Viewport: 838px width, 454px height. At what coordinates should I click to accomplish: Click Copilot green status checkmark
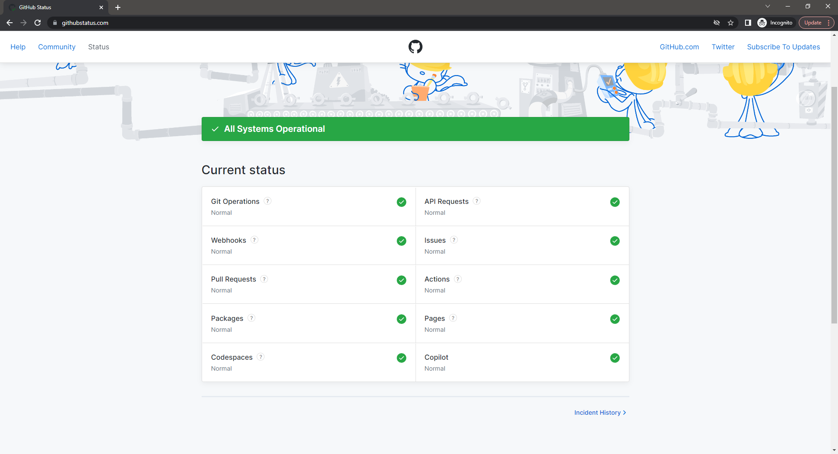click(615, 358)
